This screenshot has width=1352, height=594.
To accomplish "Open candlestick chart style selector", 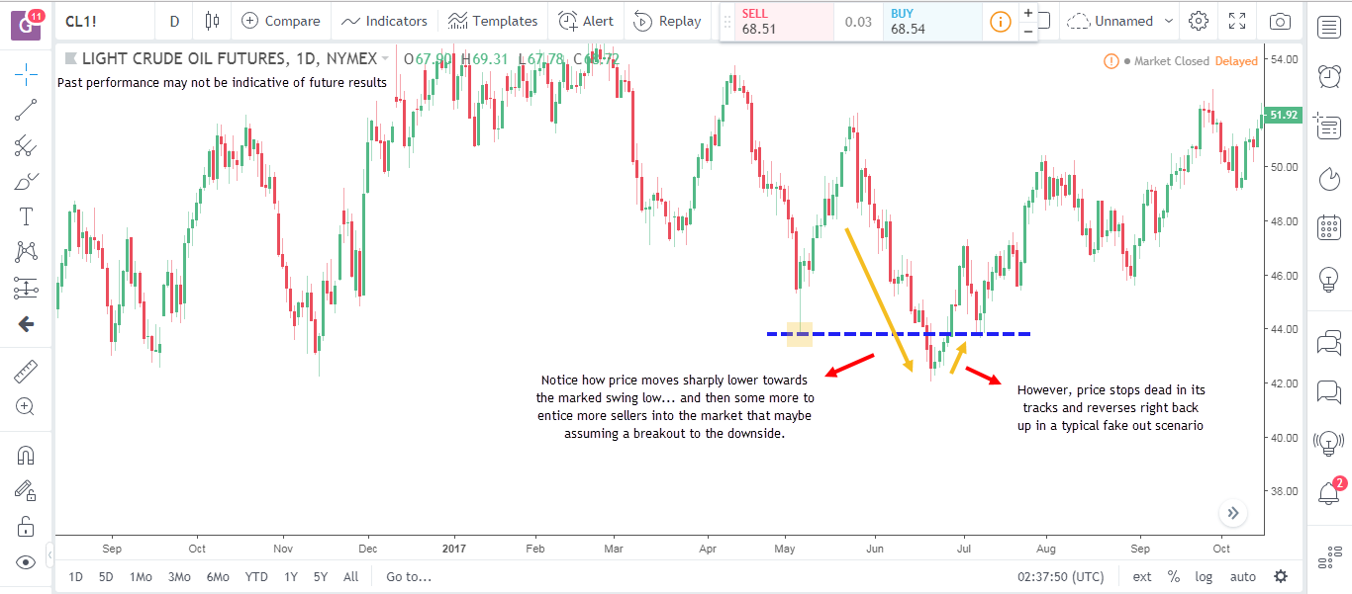I will (x=212, y=21).
